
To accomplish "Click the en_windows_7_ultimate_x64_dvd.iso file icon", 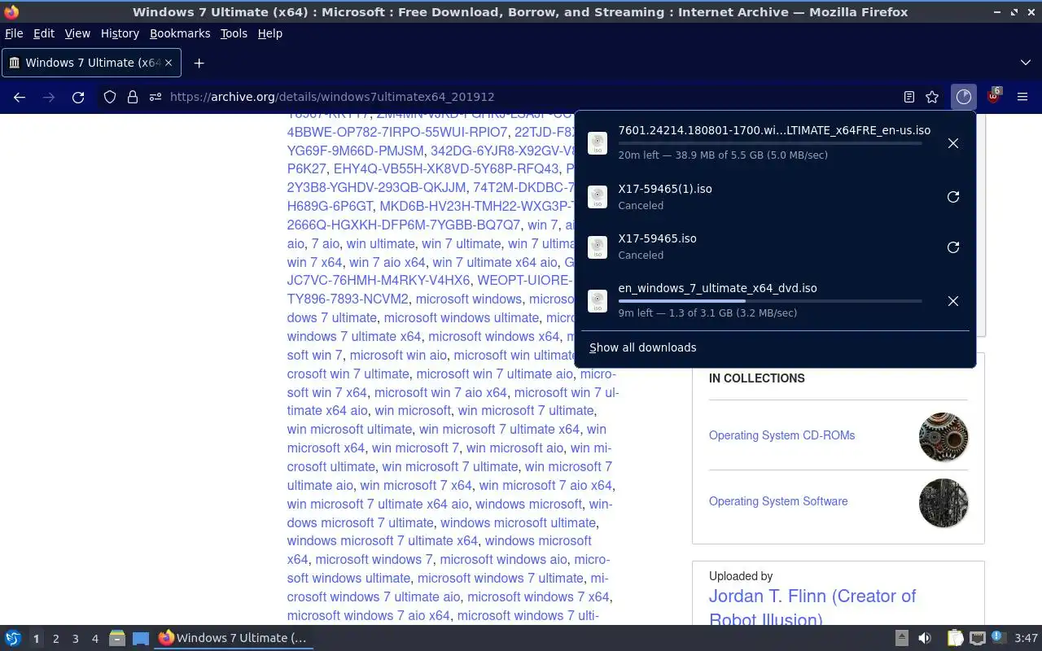I will 598,301.
